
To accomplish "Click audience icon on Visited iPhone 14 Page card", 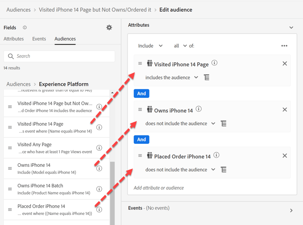I will (149, 63).
